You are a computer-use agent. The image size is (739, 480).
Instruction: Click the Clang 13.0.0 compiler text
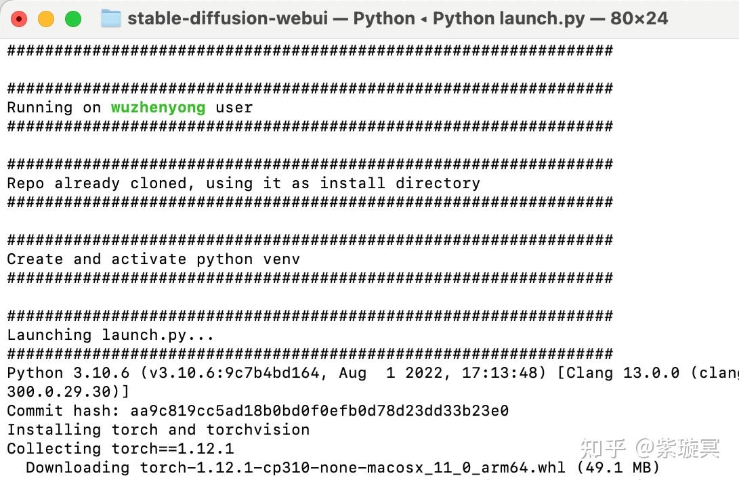pos(618,373)
